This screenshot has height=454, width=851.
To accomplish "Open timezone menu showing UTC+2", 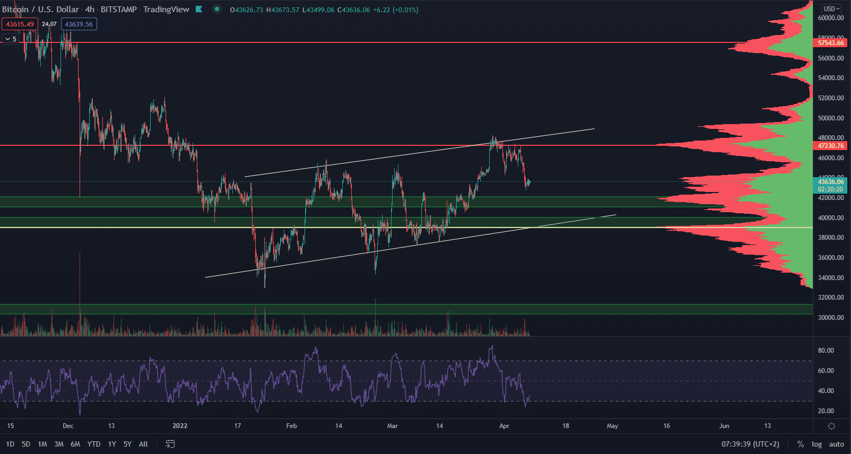I will [x=750, y=444].
